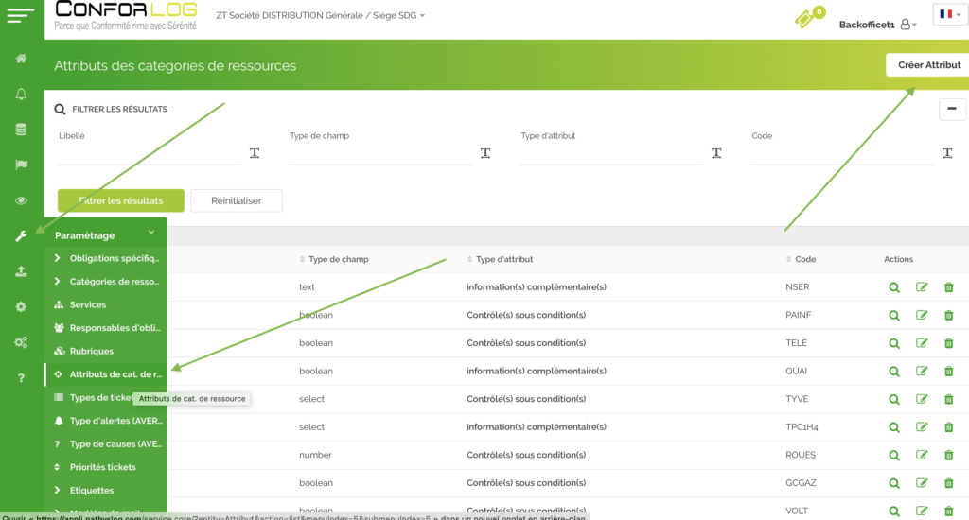Open the hamburger menu at top left
Viewport: 969px width, 520px height.
tap(21, 16)
